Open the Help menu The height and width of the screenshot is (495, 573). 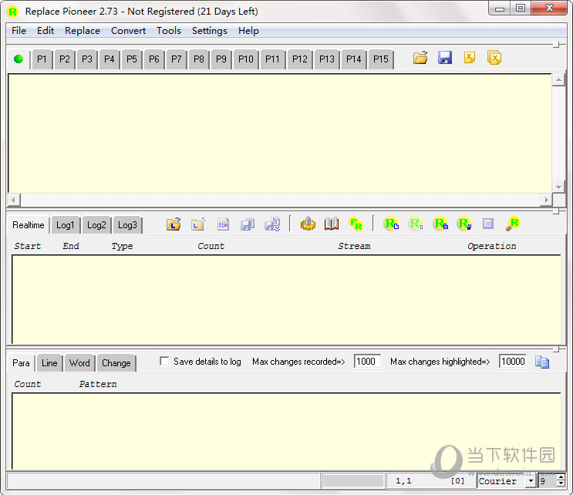[x=248, y=31]
